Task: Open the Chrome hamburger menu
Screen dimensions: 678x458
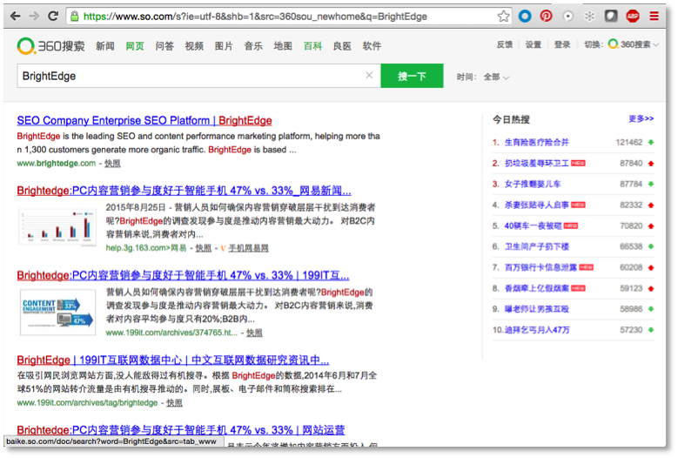Action: point(655,17)
